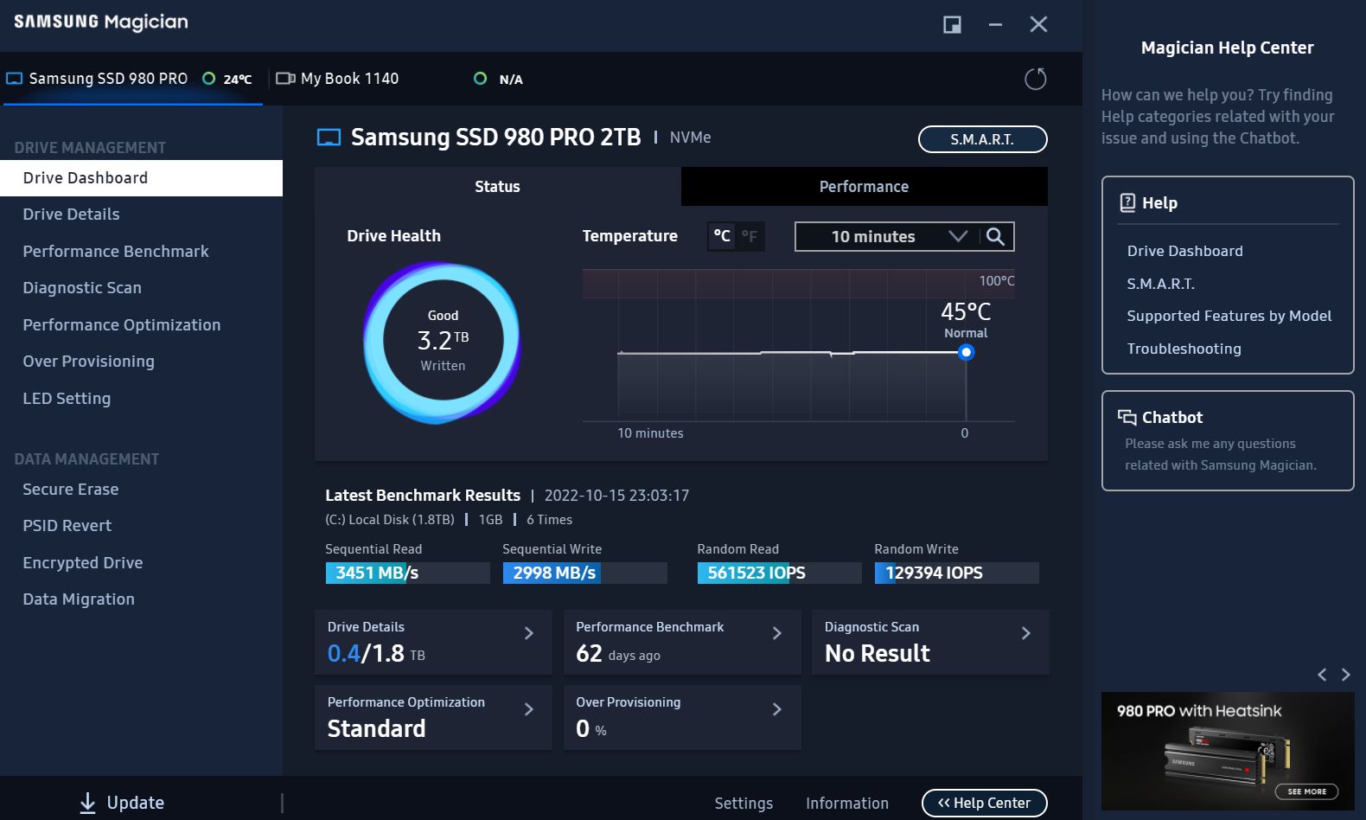
Task: Click the mini-mode window icon in the title bar
Action: pyautogui.click(x=952, y=24)
